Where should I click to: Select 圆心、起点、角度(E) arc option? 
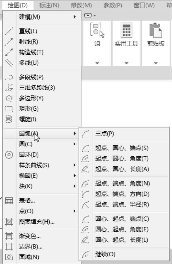[122, 229]
